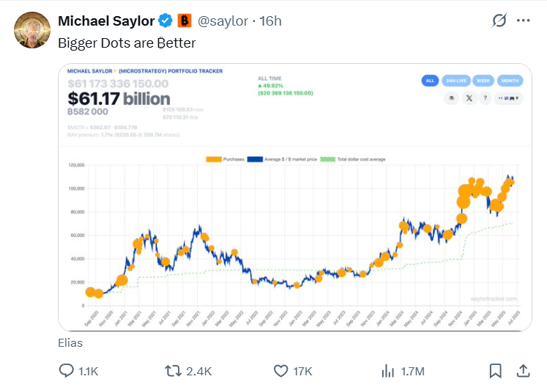This screenshot has height=390, width=547.
Task: Click the reply comment icon
Action: [66, 371]
